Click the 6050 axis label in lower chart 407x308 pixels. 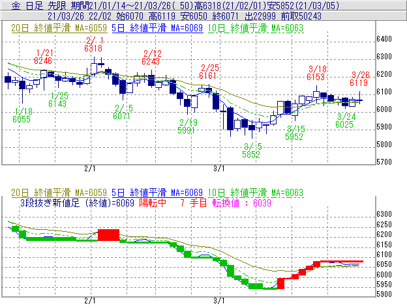pyautogui.click(x=384, y=264)
